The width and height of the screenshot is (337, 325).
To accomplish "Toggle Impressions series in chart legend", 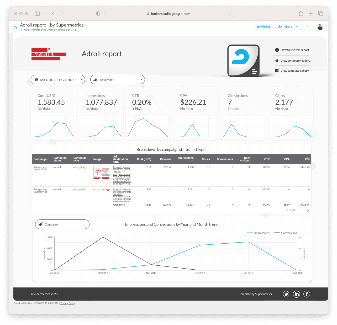I will click(258, 233).
